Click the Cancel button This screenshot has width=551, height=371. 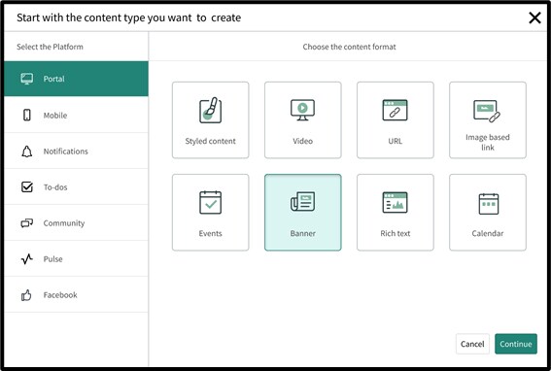[x=472, y=344]
